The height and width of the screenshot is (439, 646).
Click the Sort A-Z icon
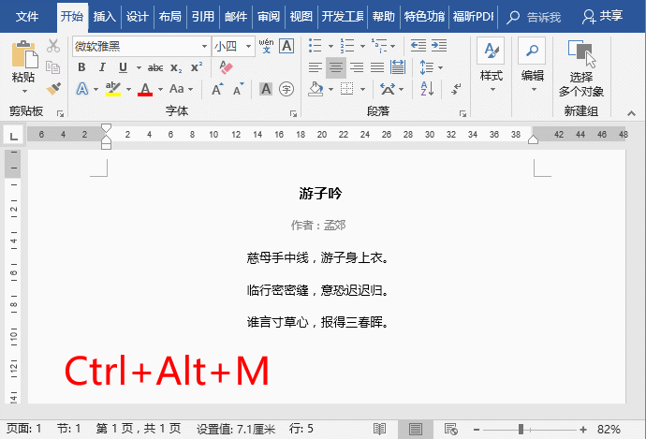coord(427,89)
